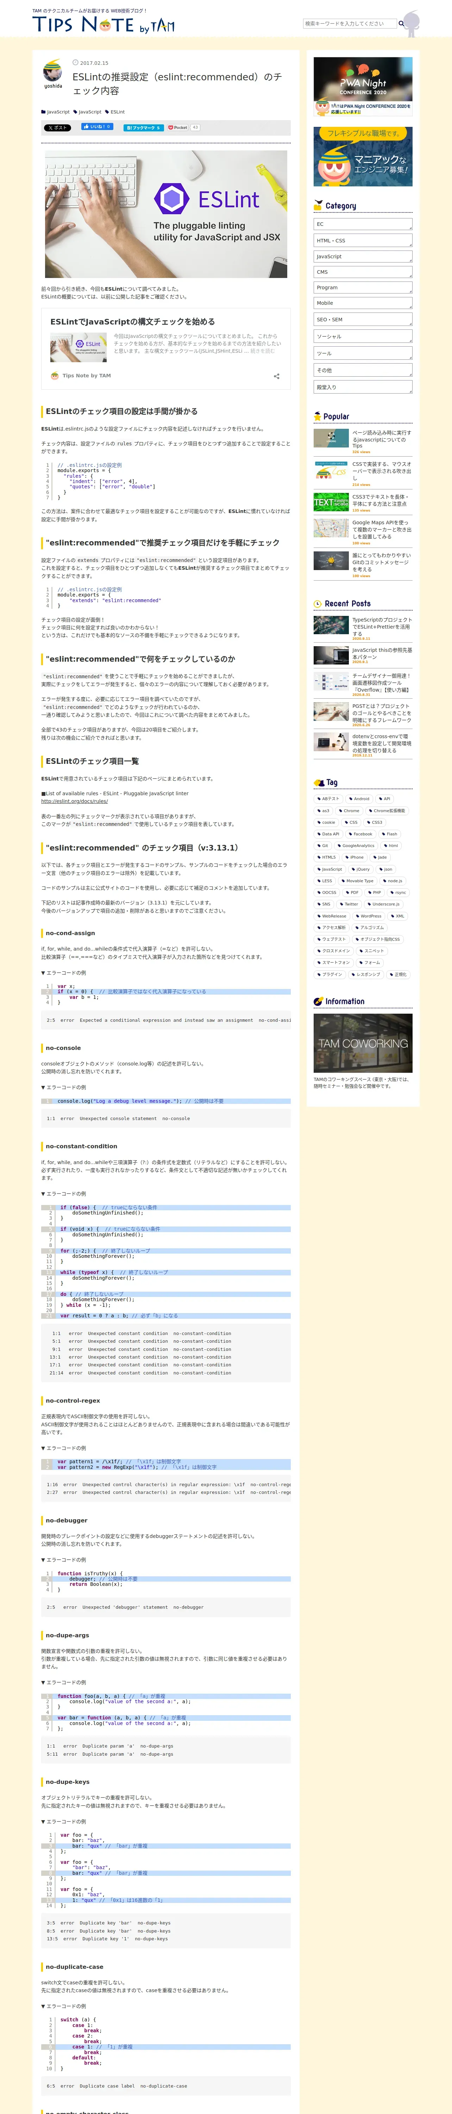Open recent post dotenvとcross-env

click(x=382, y=743)
